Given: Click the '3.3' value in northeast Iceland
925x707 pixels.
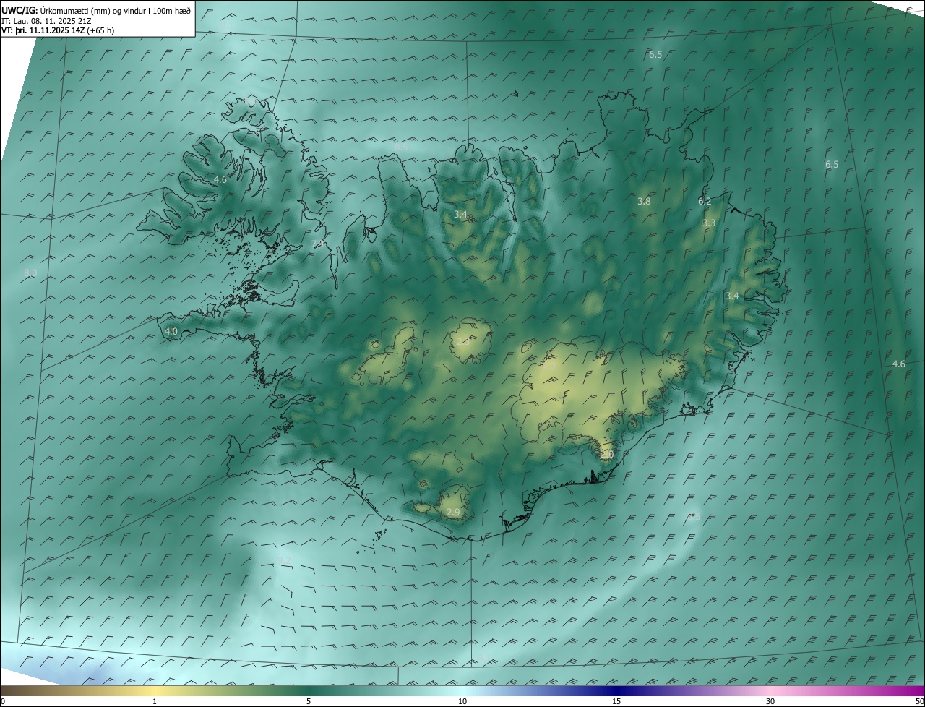Looking at the screenshot, I should [x=709, y=223].
